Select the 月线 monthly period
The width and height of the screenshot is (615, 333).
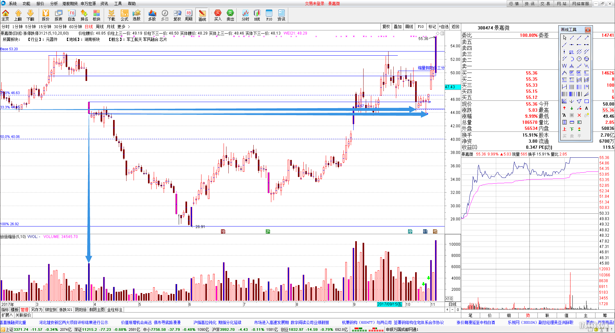[x=111, y=27]
